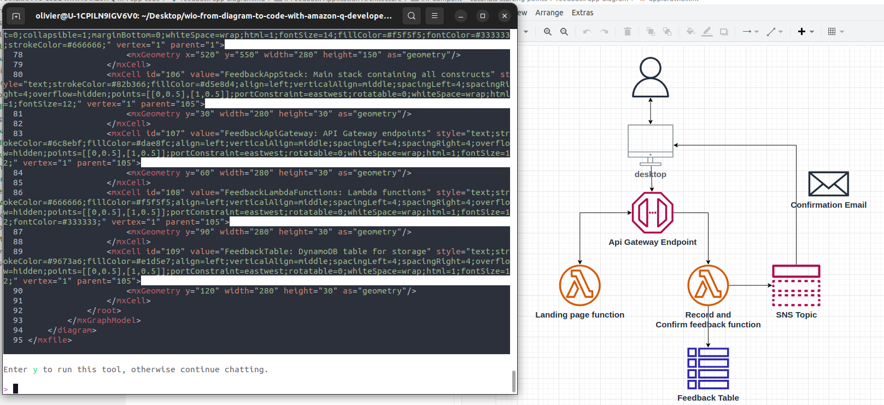This screenshot has width=884, height=405.
Task: Select the Record and Confirm Lambda icon
Action: [x=708, y=285]
